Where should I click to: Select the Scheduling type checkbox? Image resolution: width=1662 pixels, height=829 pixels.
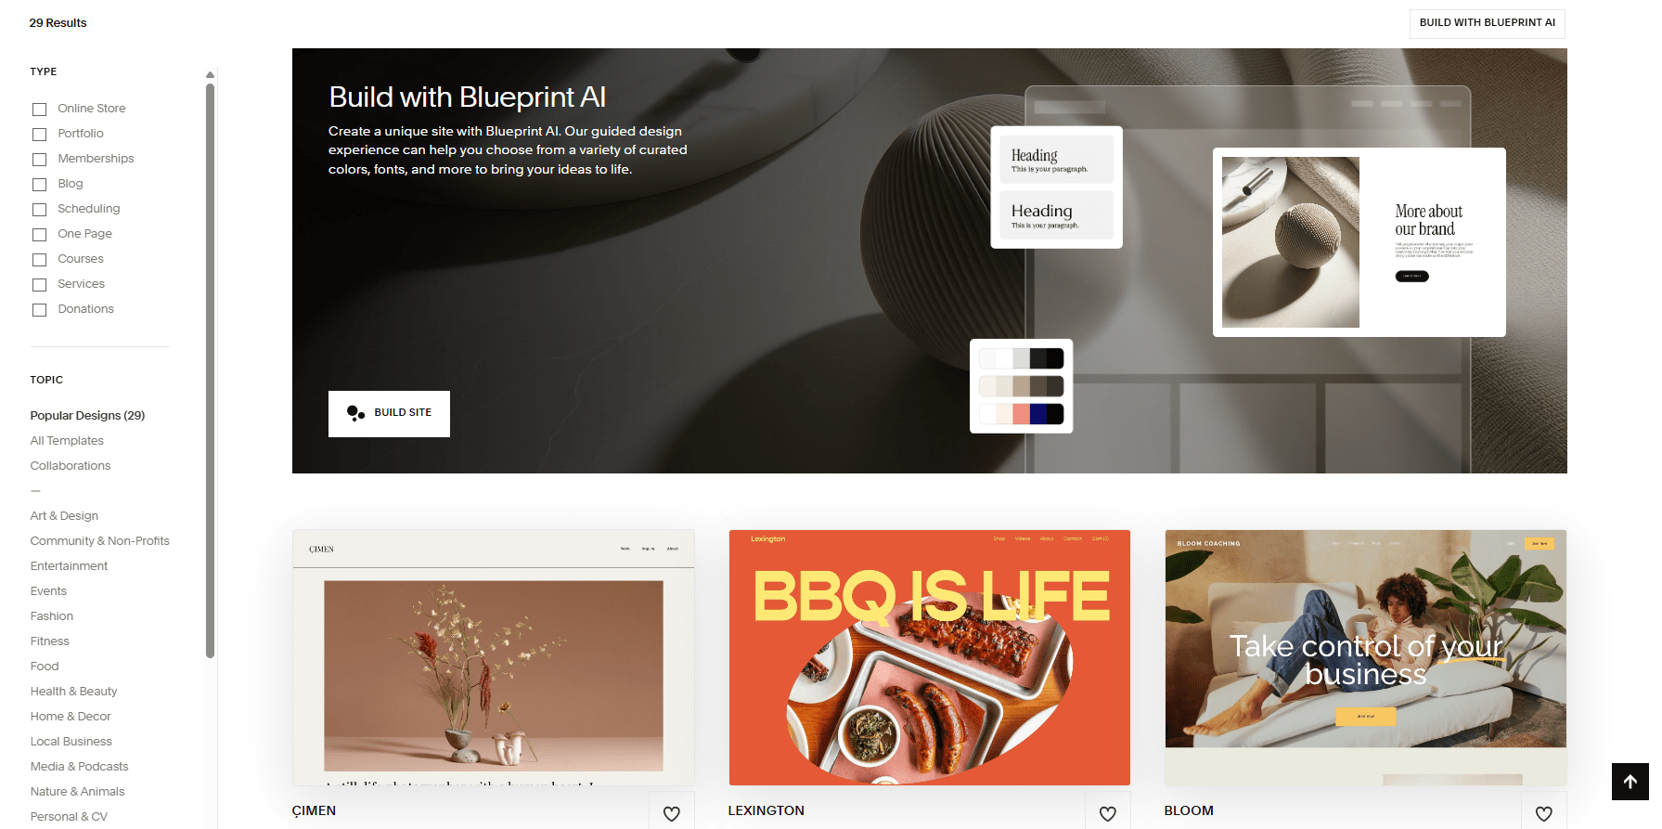39,210
